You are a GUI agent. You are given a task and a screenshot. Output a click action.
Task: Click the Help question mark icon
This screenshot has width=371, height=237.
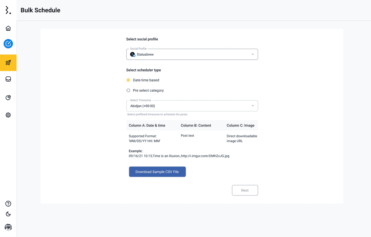click(8, 204)
